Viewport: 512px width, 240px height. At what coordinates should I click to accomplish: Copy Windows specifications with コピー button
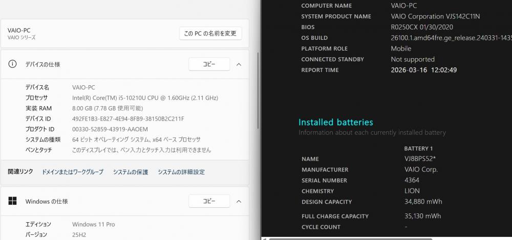pos(209,201)
